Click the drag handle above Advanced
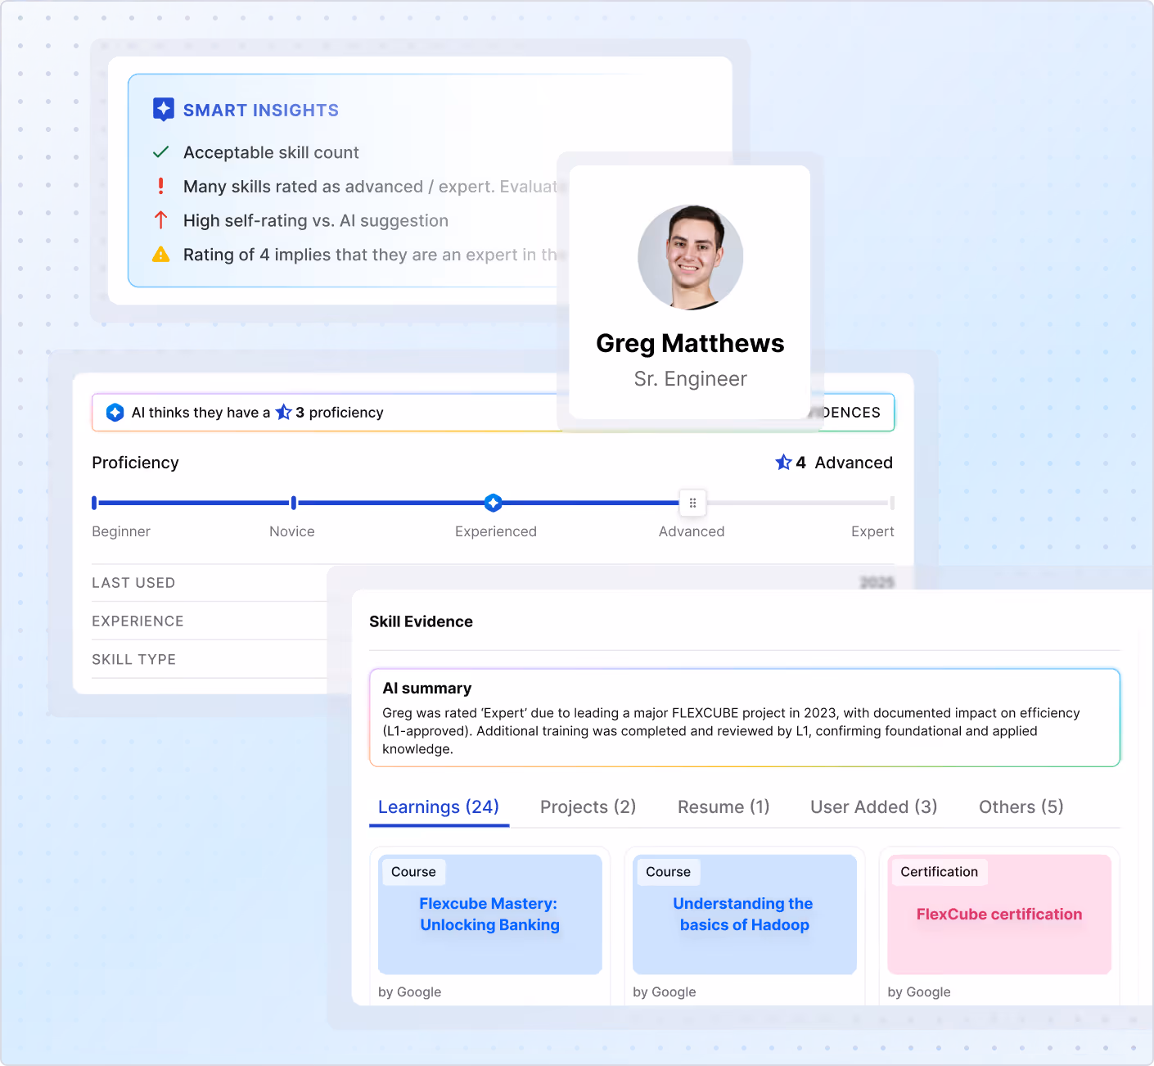The image size is (1154, 1066). (692, 503)
